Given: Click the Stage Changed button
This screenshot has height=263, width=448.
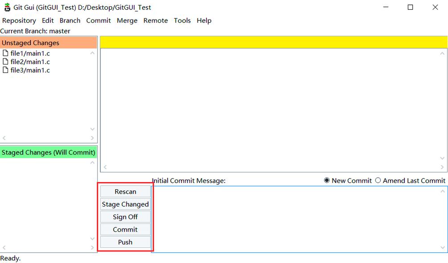Looking at the screenshot, I should (125, 204).
